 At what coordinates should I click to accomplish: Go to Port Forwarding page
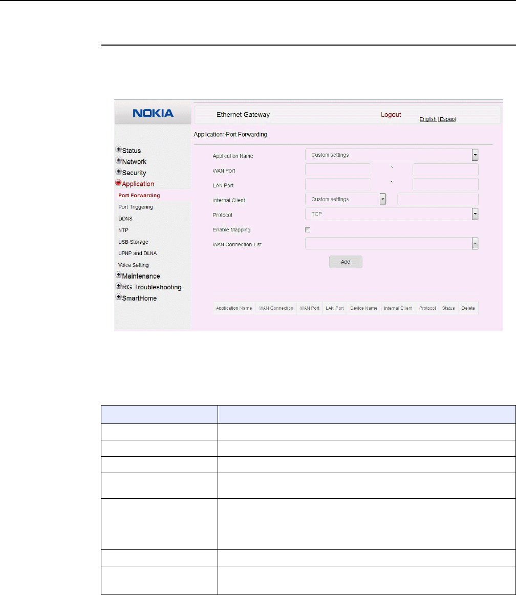click(x=139, y=196)
